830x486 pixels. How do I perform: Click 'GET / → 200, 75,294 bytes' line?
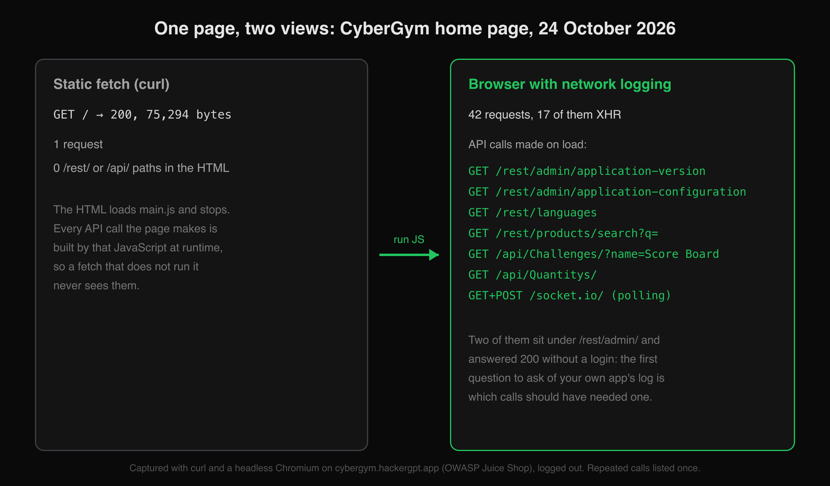coord(142,115)
